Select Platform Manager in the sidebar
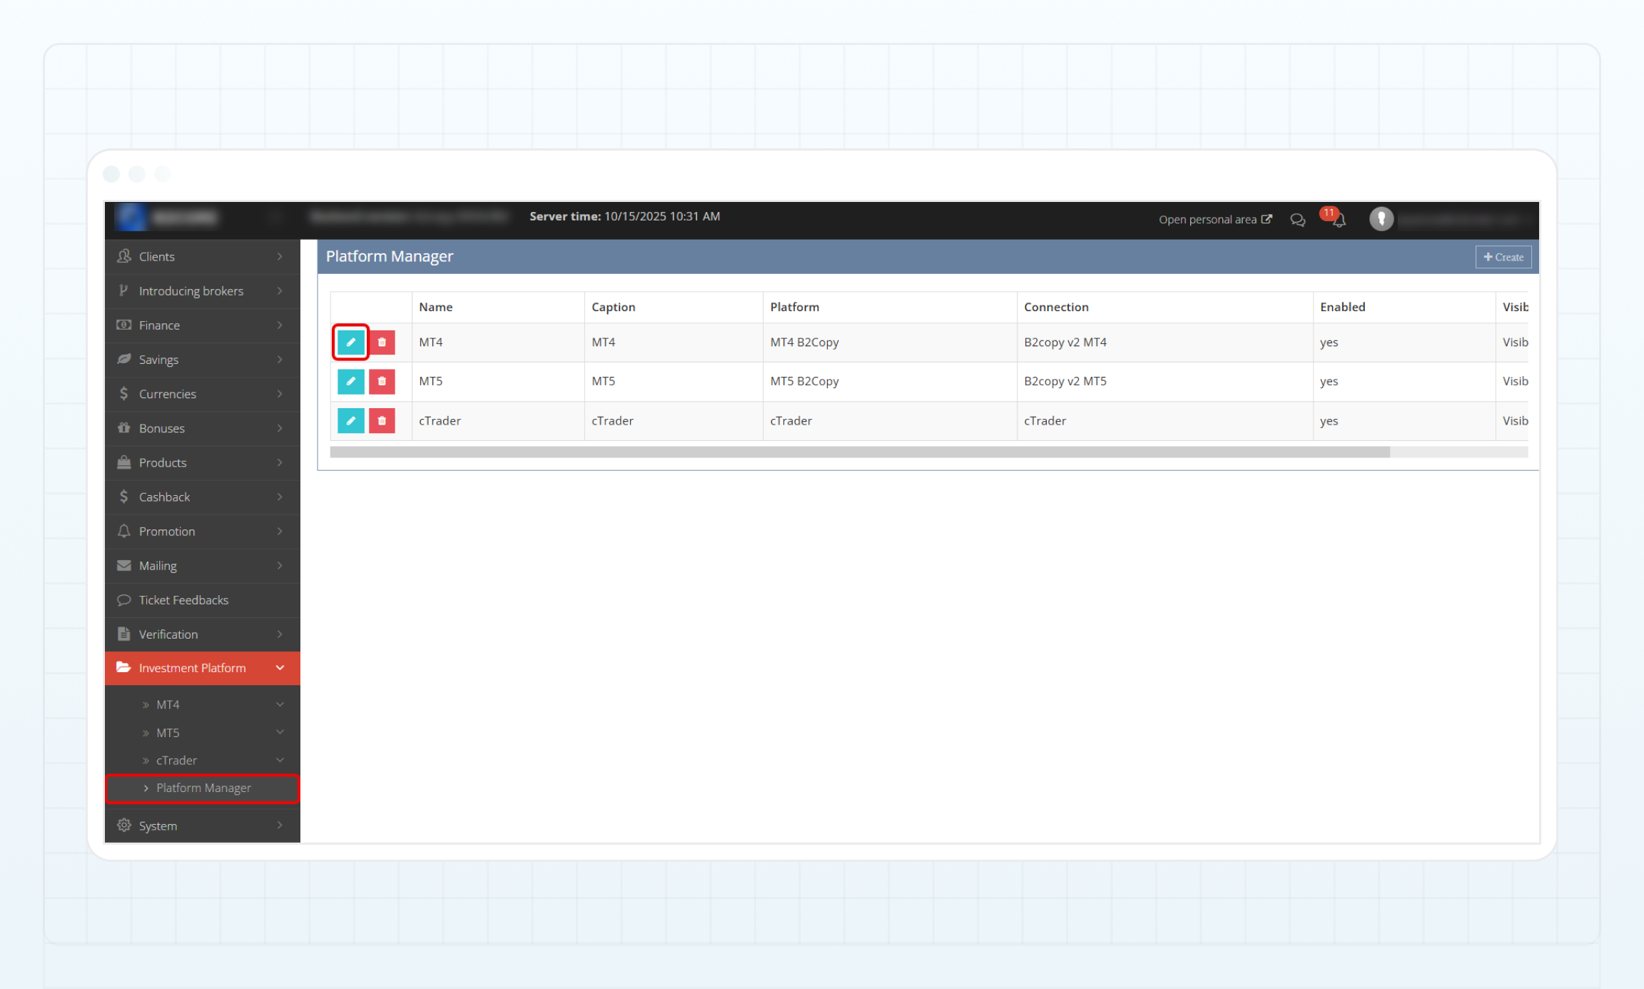 (x=203, y=788)
